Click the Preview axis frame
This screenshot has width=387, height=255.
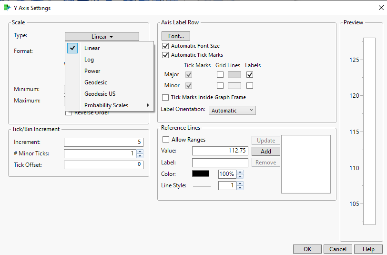[369, 132]
